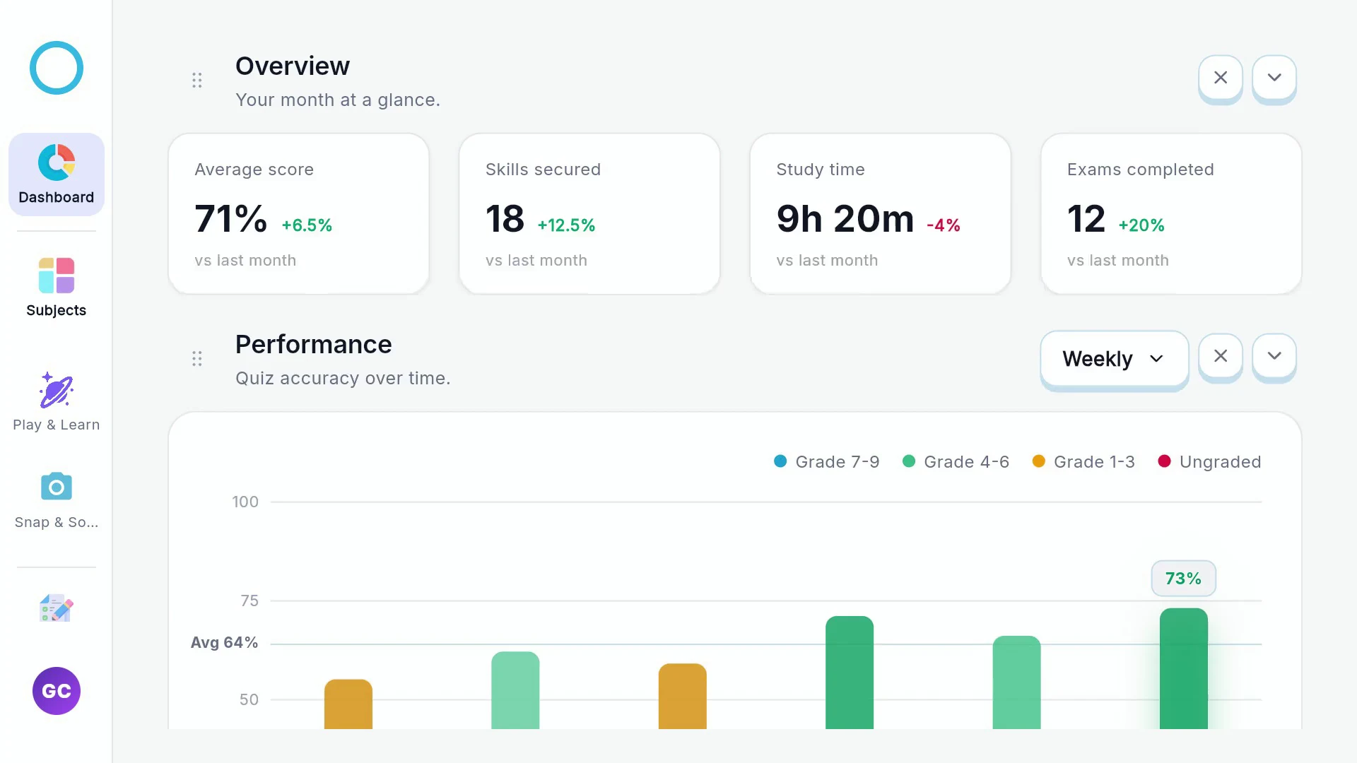This screenshot has height=763, width=1357.
Task: Open the Skills secured card
Action: click(x=589, y=214)
